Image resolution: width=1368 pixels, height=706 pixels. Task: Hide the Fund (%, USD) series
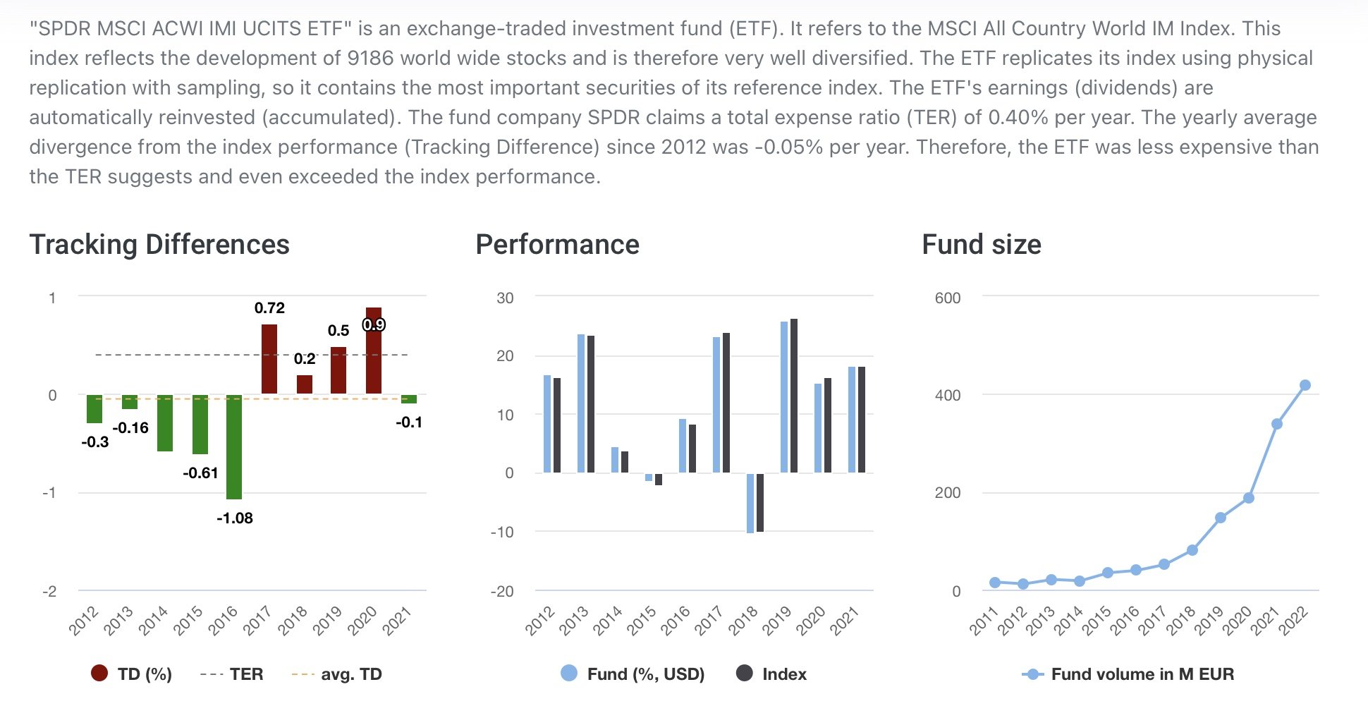(633, 674)
